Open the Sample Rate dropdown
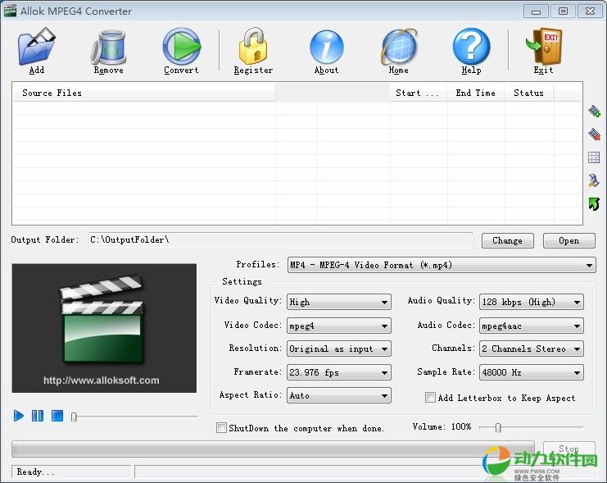 coord(531,372)
